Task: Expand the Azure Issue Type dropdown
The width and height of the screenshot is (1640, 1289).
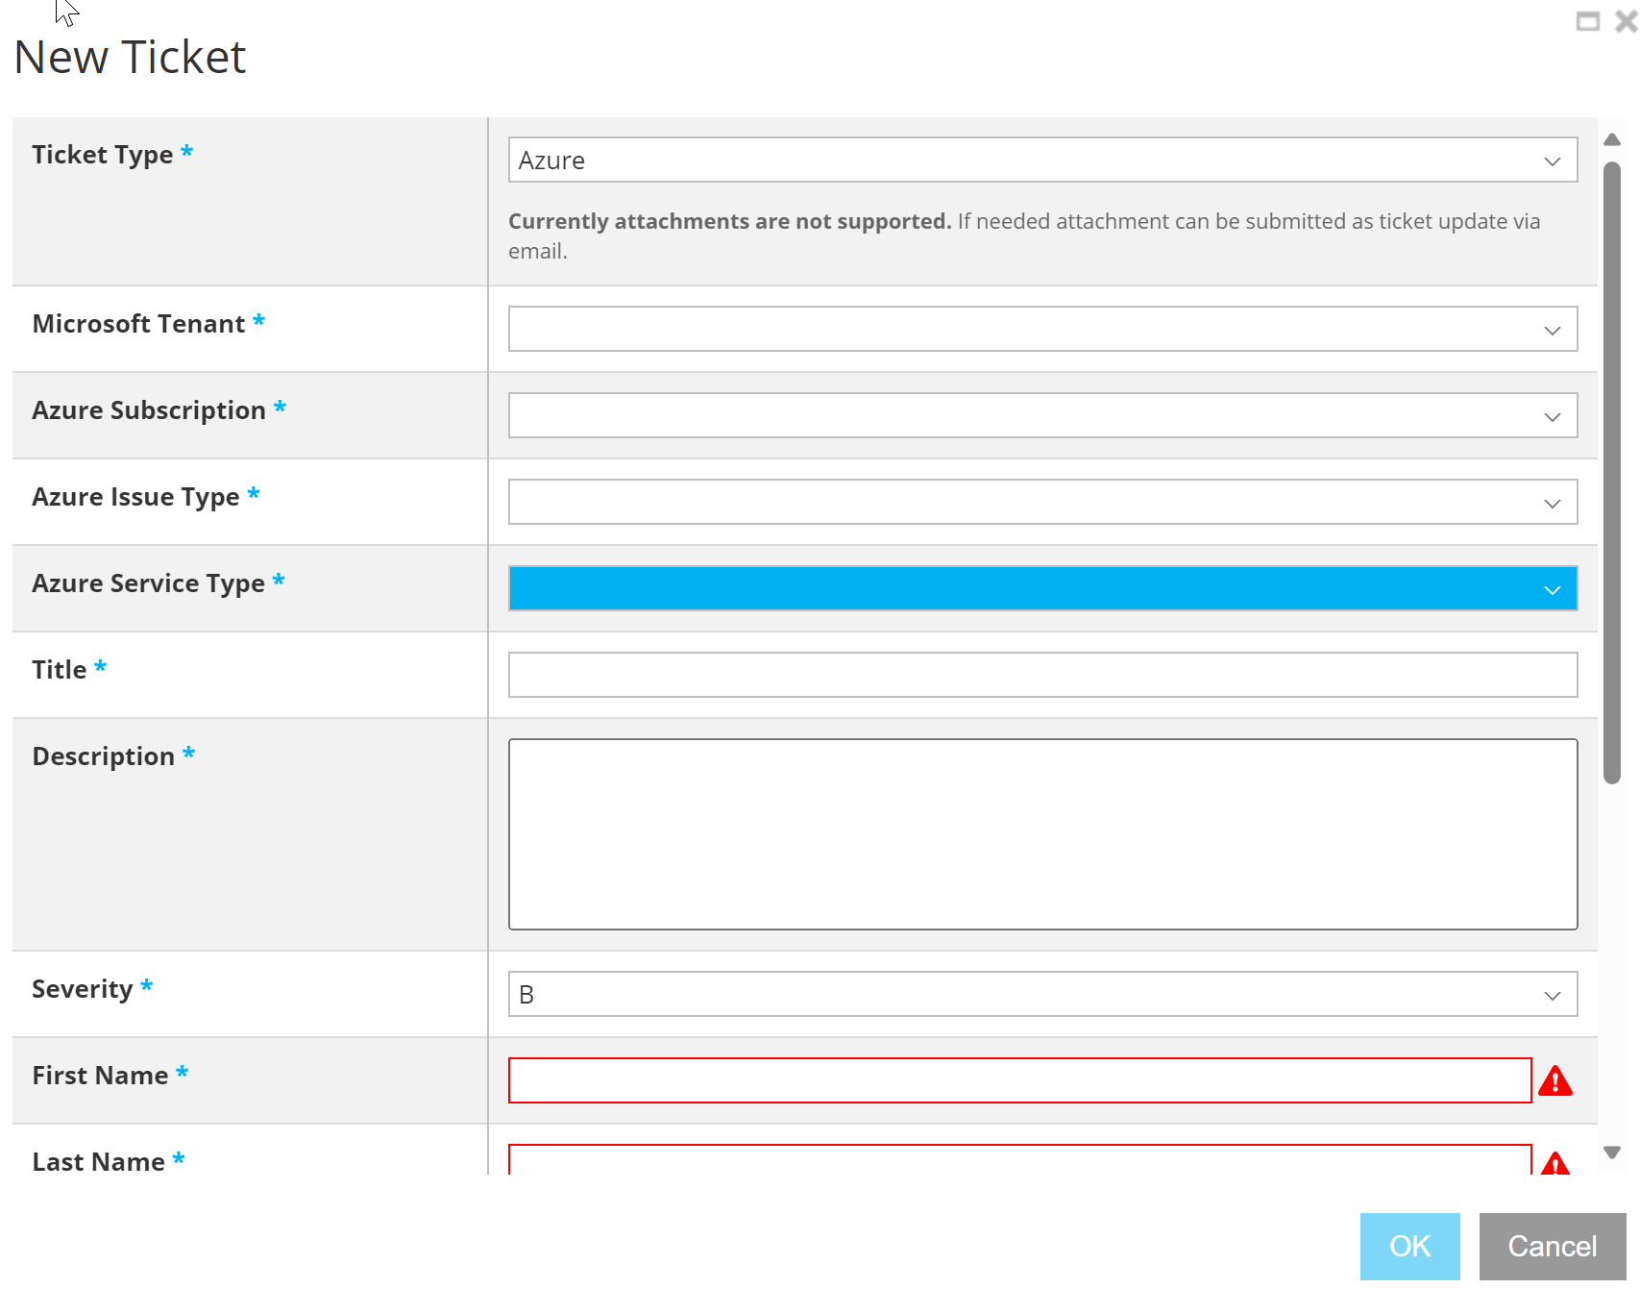Action: [x=1042, y=502]
